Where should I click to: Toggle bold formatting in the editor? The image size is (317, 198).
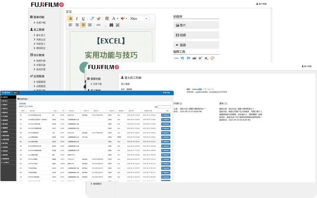(71, 19)
